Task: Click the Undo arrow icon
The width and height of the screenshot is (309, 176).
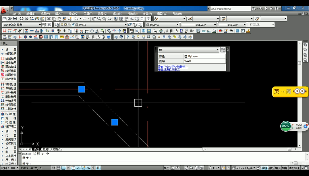Action: click(x=76, y=19)
